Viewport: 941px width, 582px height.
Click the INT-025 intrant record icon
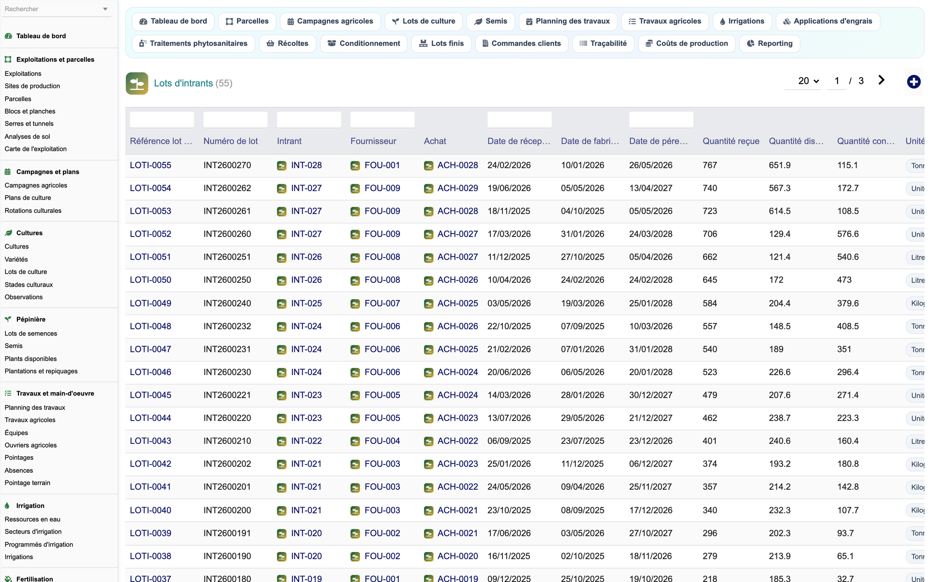coord(281,304)
